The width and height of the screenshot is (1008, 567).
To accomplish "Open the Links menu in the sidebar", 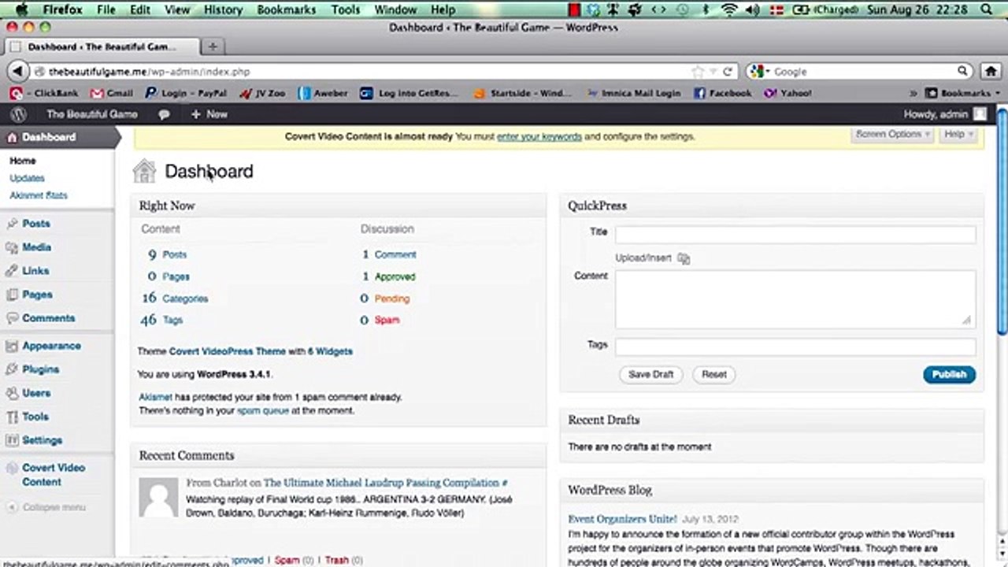I will click(x=35, y=271).
